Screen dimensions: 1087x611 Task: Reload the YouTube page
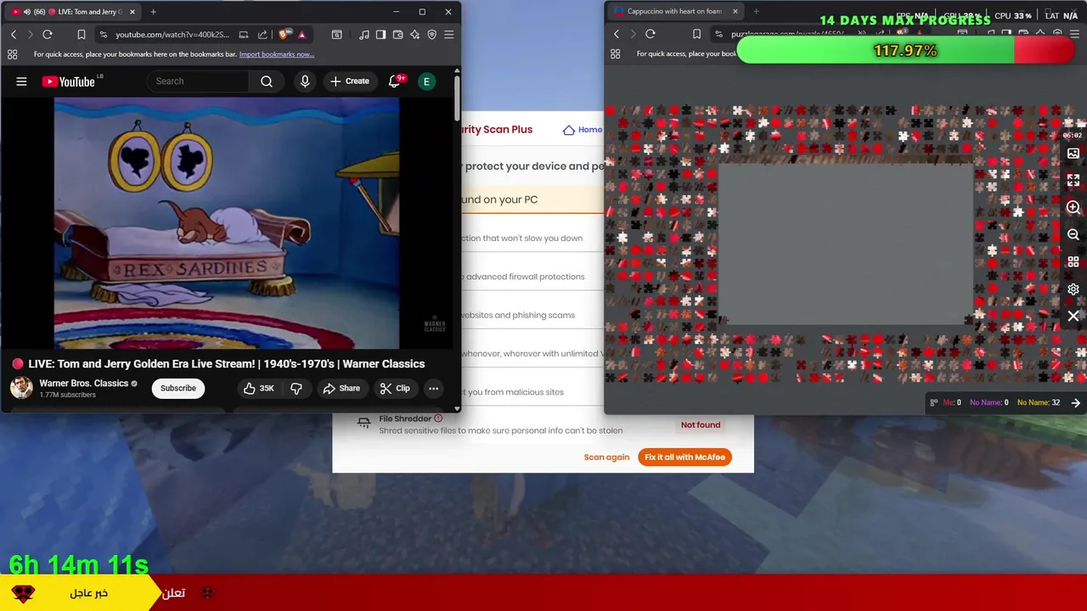[x=48, y=35]
